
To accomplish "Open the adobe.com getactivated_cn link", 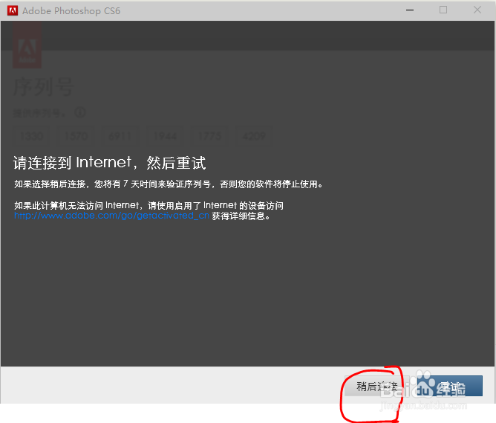I will pos(111,216).
